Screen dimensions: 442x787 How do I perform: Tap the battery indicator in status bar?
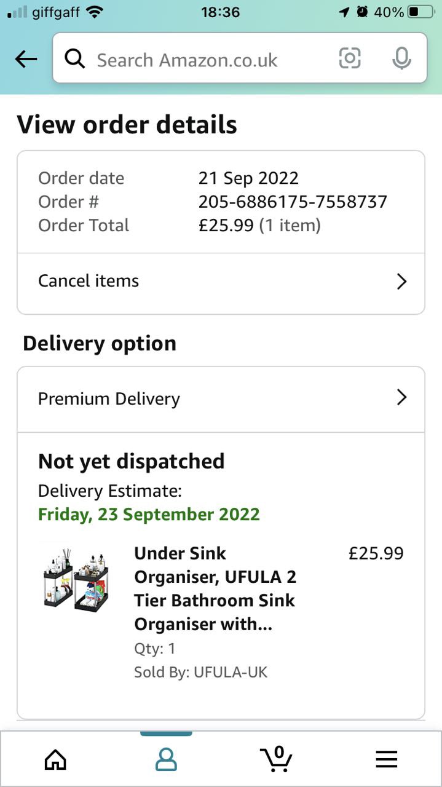pyautogui.click(x=420, y=12)
